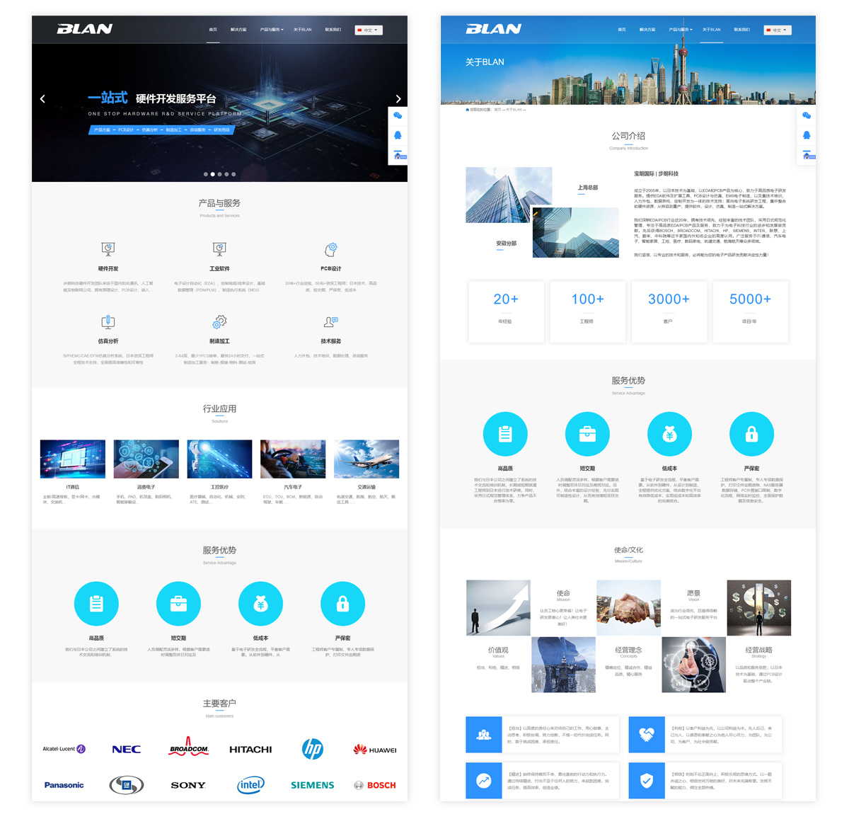Open 中文 language dropdown on left homepage

[369, 30]
